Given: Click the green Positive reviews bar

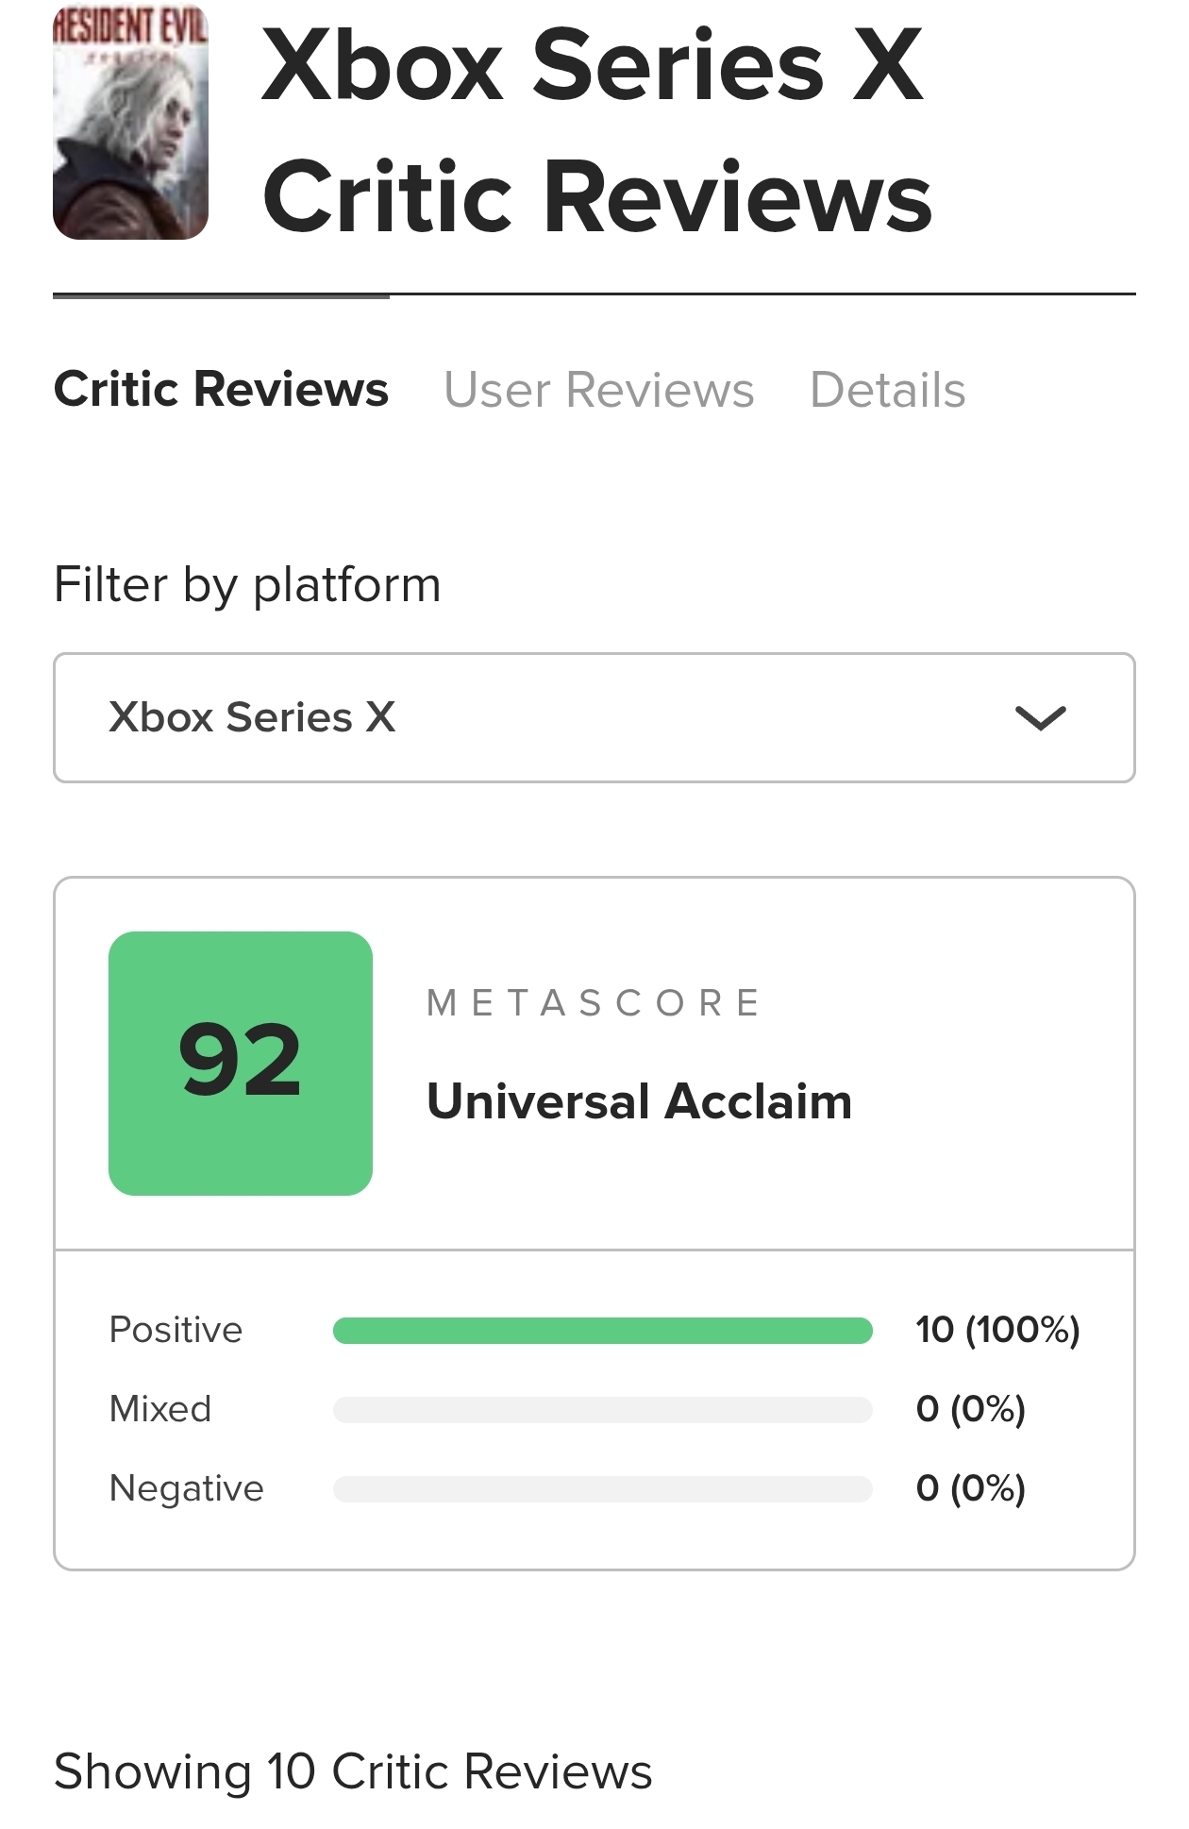Looking at the screenshot, I should (x=602, y=1331).
